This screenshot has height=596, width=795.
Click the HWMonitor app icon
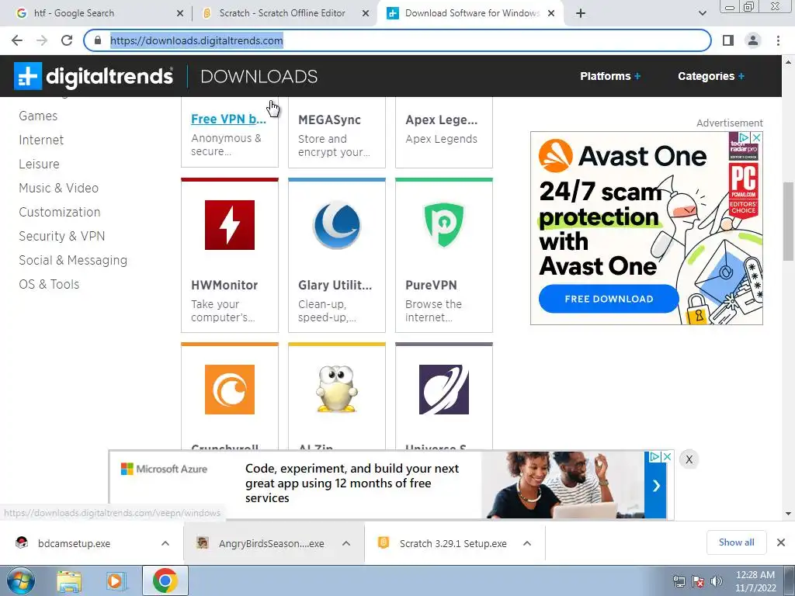230,225
